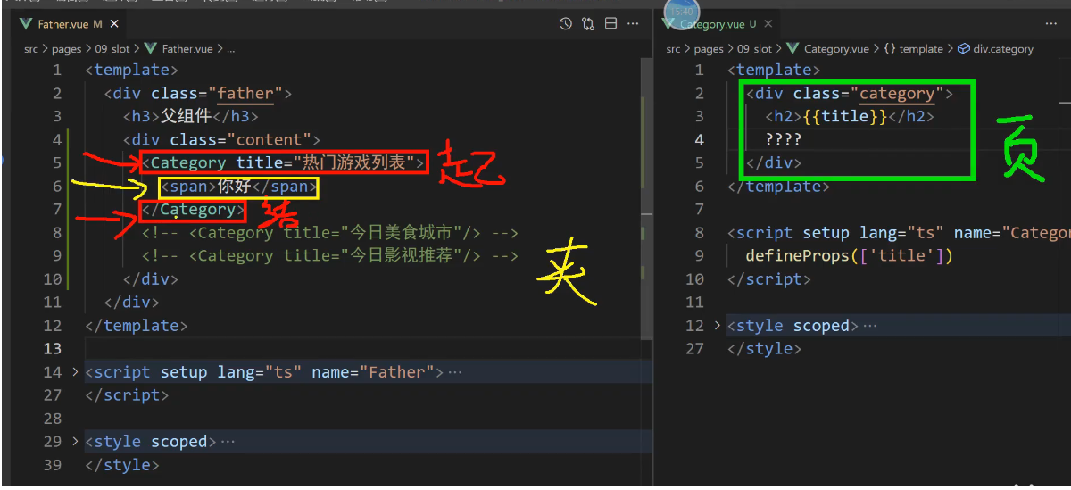Open the template breadcrumb in Category.vue editor
The height and width of the screenshot is (490, 1071).
coord(921,49)
